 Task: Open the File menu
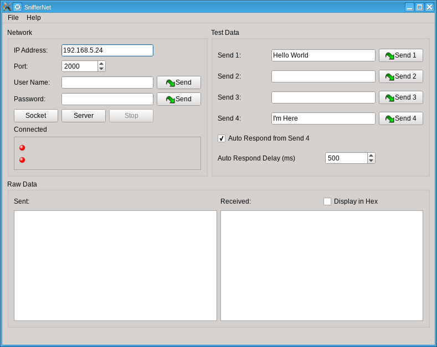tap(13, 18)
